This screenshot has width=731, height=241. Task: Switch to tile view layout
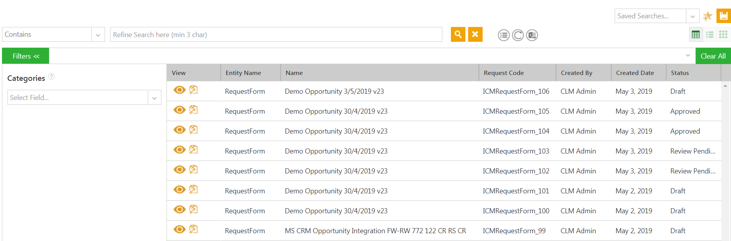coord(723,35)
